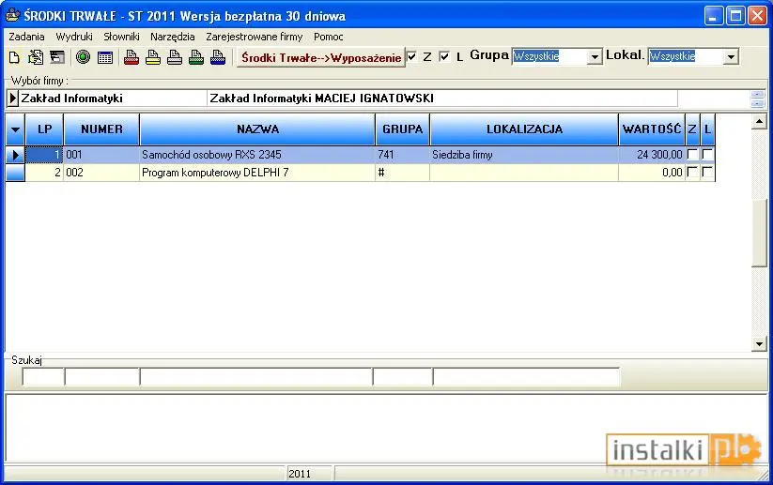This screenshot has width=773, height=485.
Task: Click the green round target icon
Action: click(x=83, y=57)
